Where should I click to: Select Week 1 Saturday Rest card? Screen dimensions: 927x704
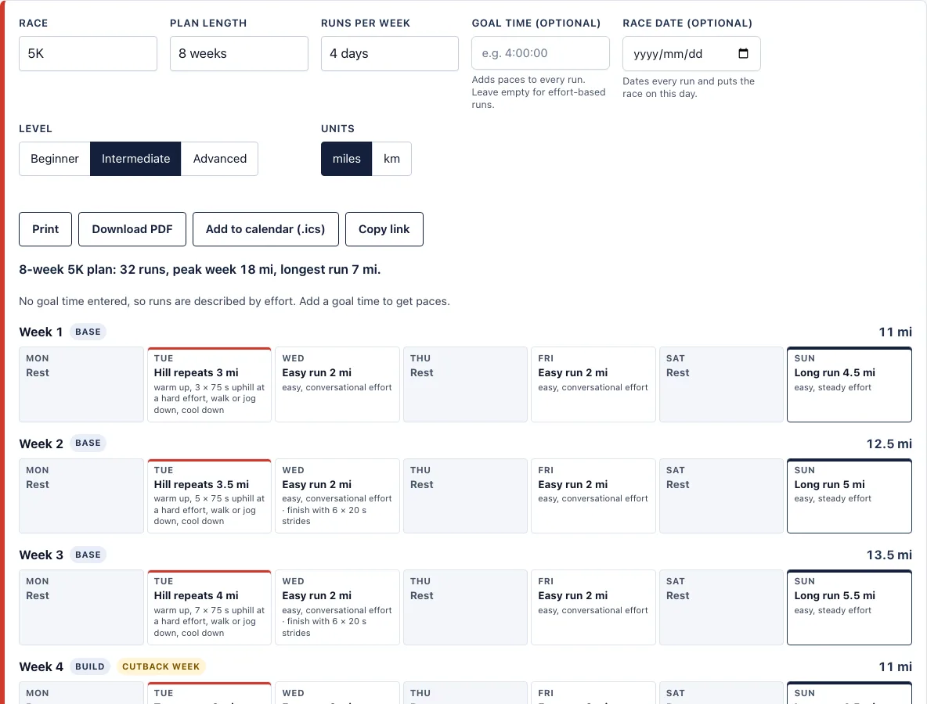721,385
